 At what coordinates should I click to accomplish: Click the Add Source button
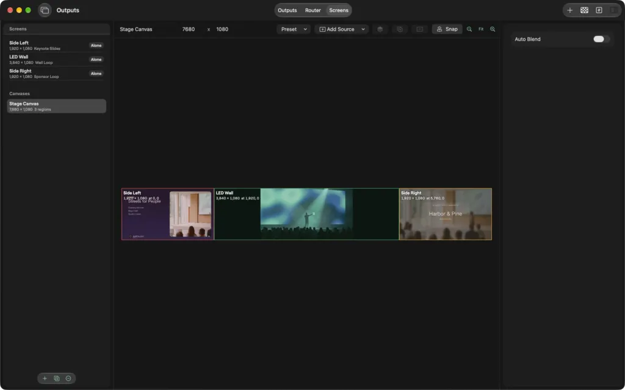[337, 29]
